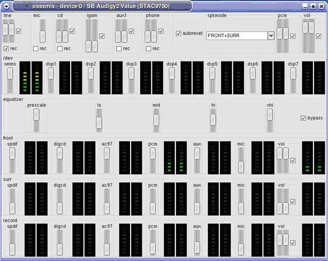Image resolution: width=328 pixels, height=261 pixels.
Task: Click the front pcm slider handle
Action: [x=153, y=153]
